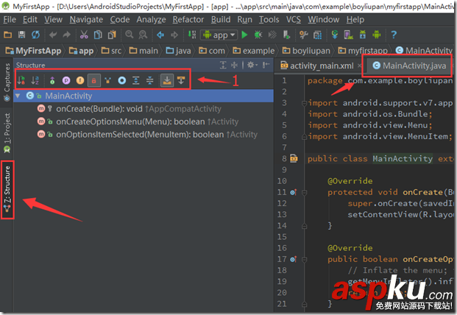Image resolution: width=457 pixels, height=315 pixels.
Task: Cut selection with scissors icon
Action: pos(84,35)
